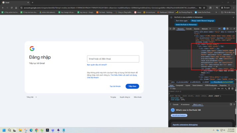
Task: Collapse the div class aCsJod node
Action: 196,44
